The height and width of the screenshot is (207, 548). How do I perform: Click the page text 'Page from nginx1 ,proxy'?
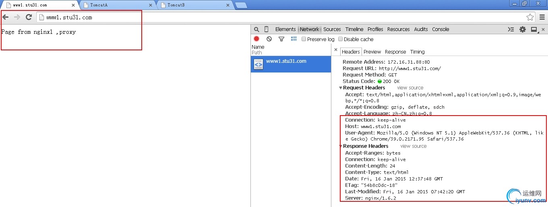coord(39,32)
